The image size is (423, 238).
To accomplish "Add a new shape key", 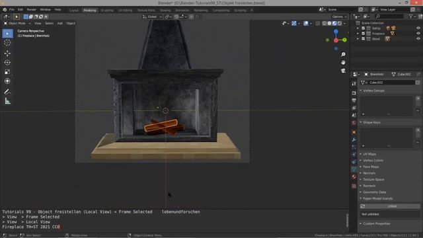I will pyautogui.click(x=418, y=130).
